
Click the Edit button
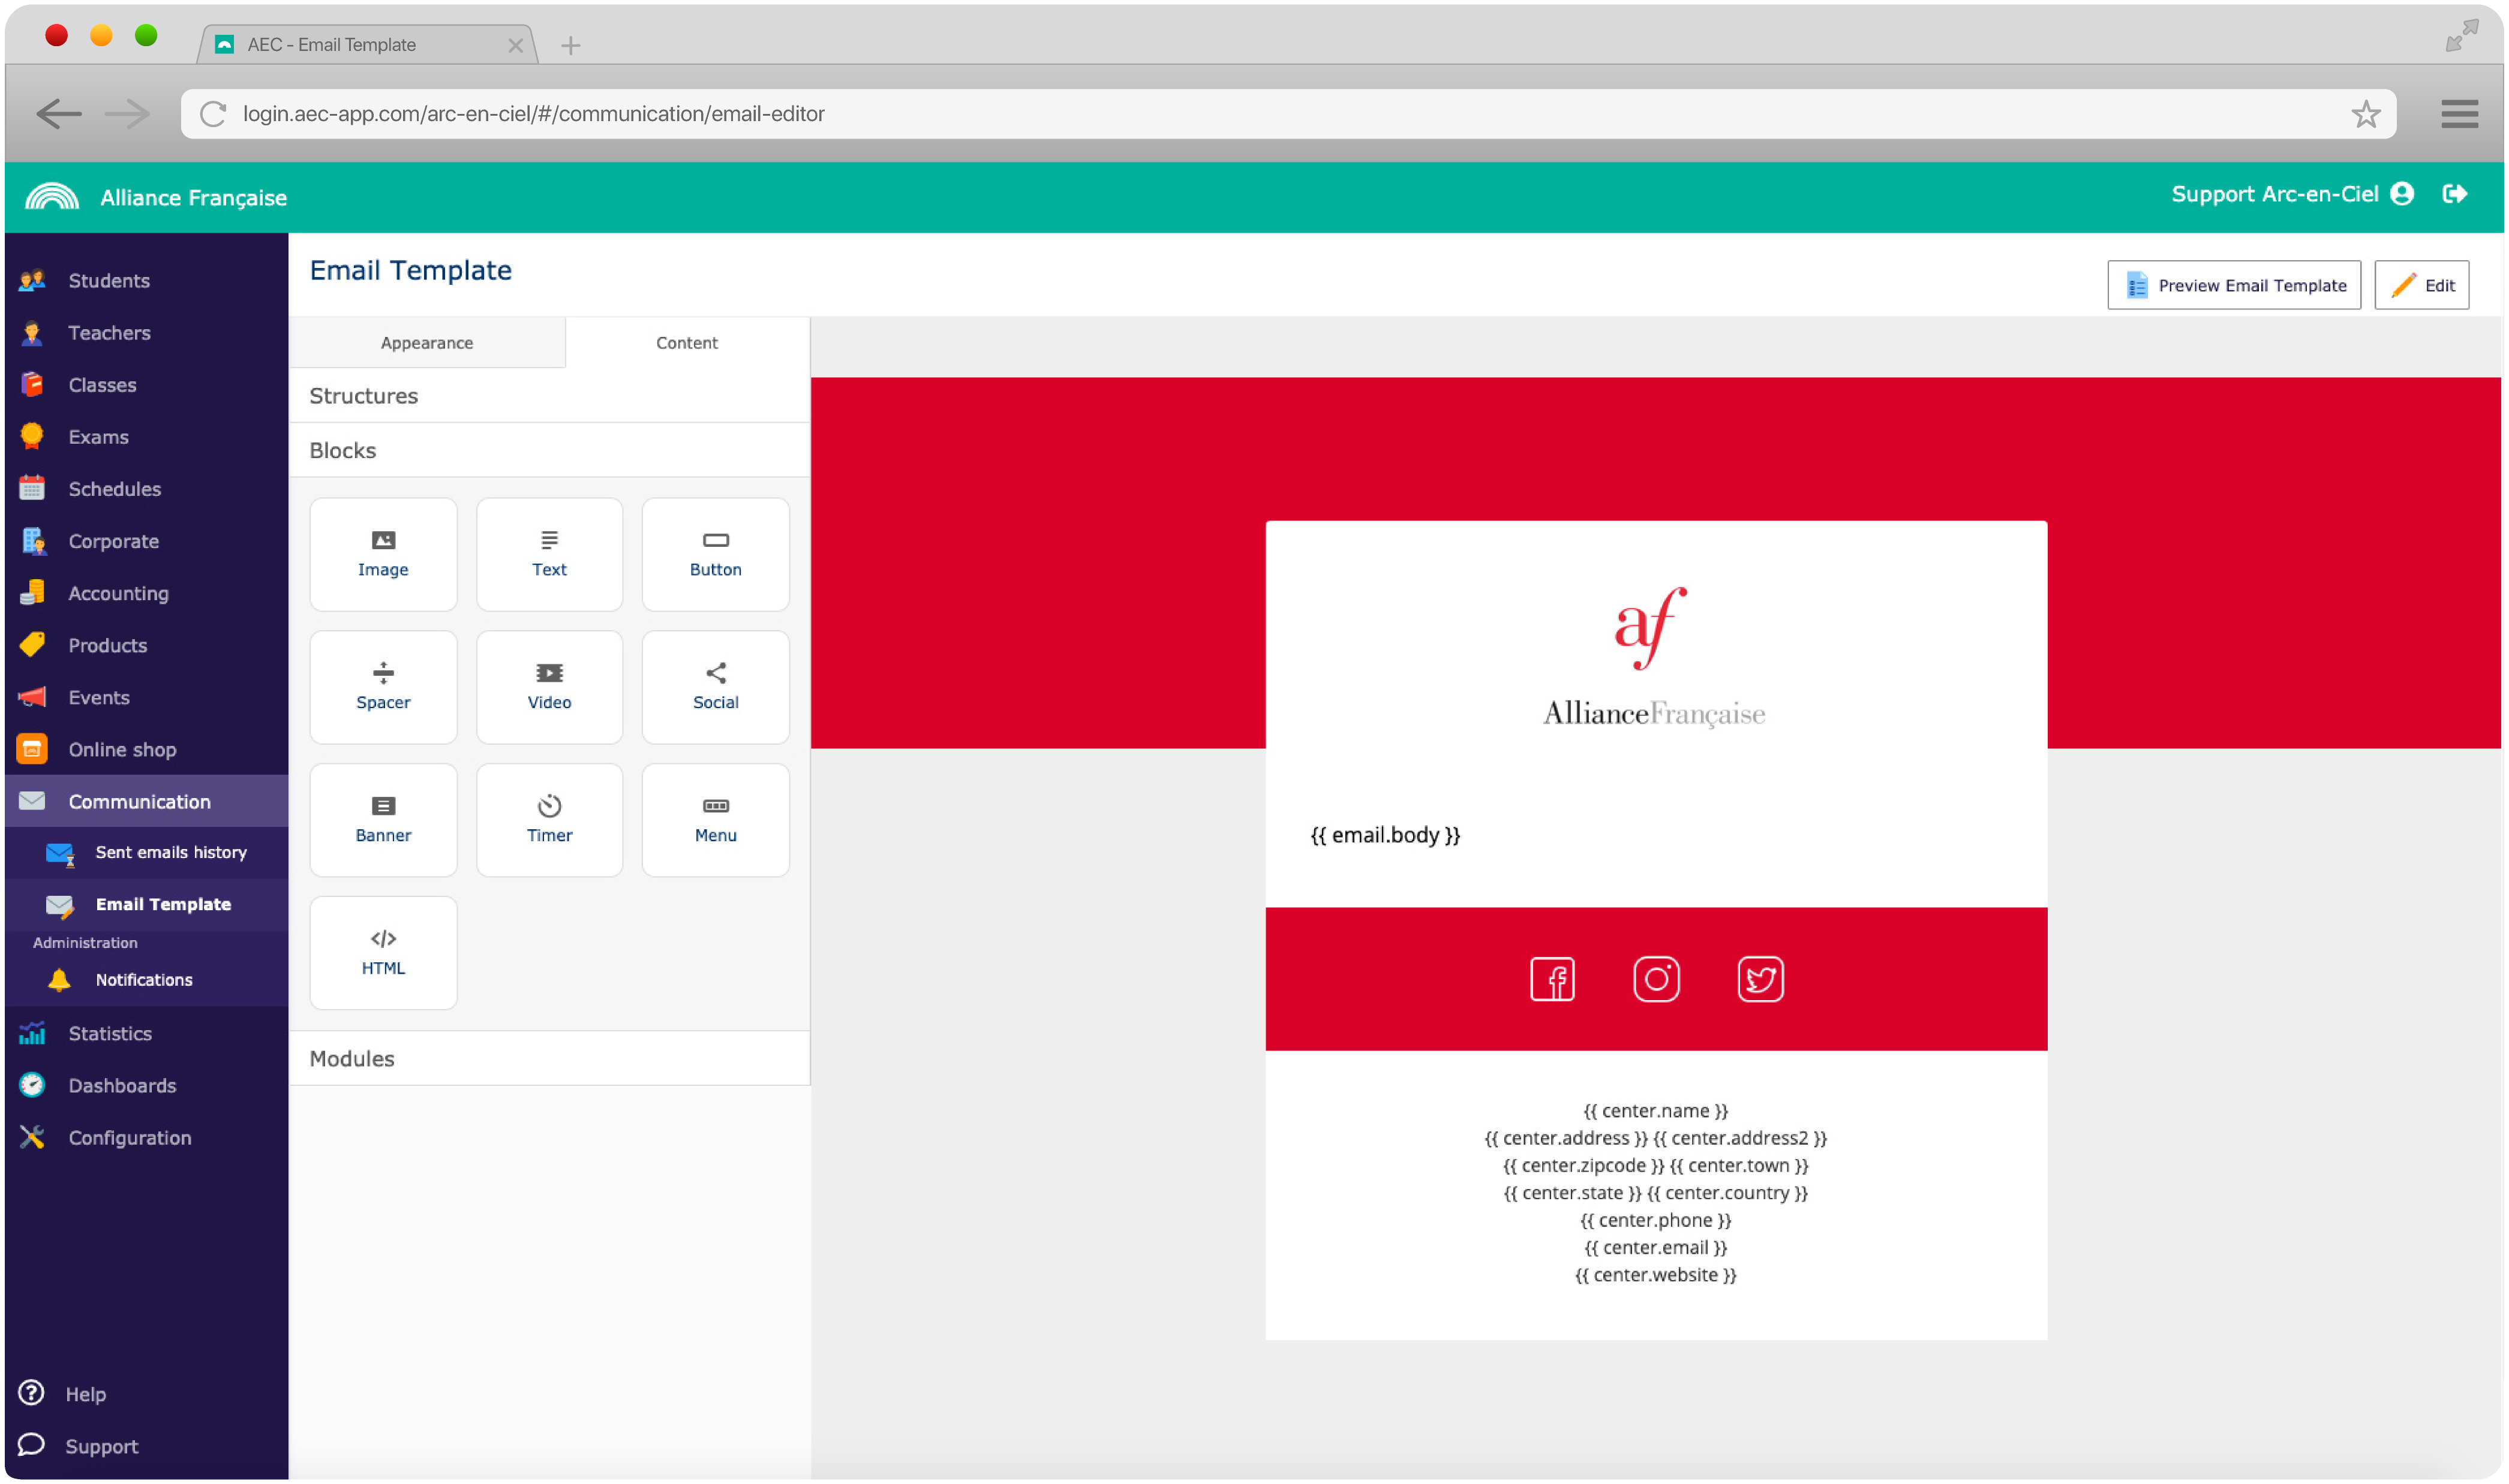point(2421,286)
